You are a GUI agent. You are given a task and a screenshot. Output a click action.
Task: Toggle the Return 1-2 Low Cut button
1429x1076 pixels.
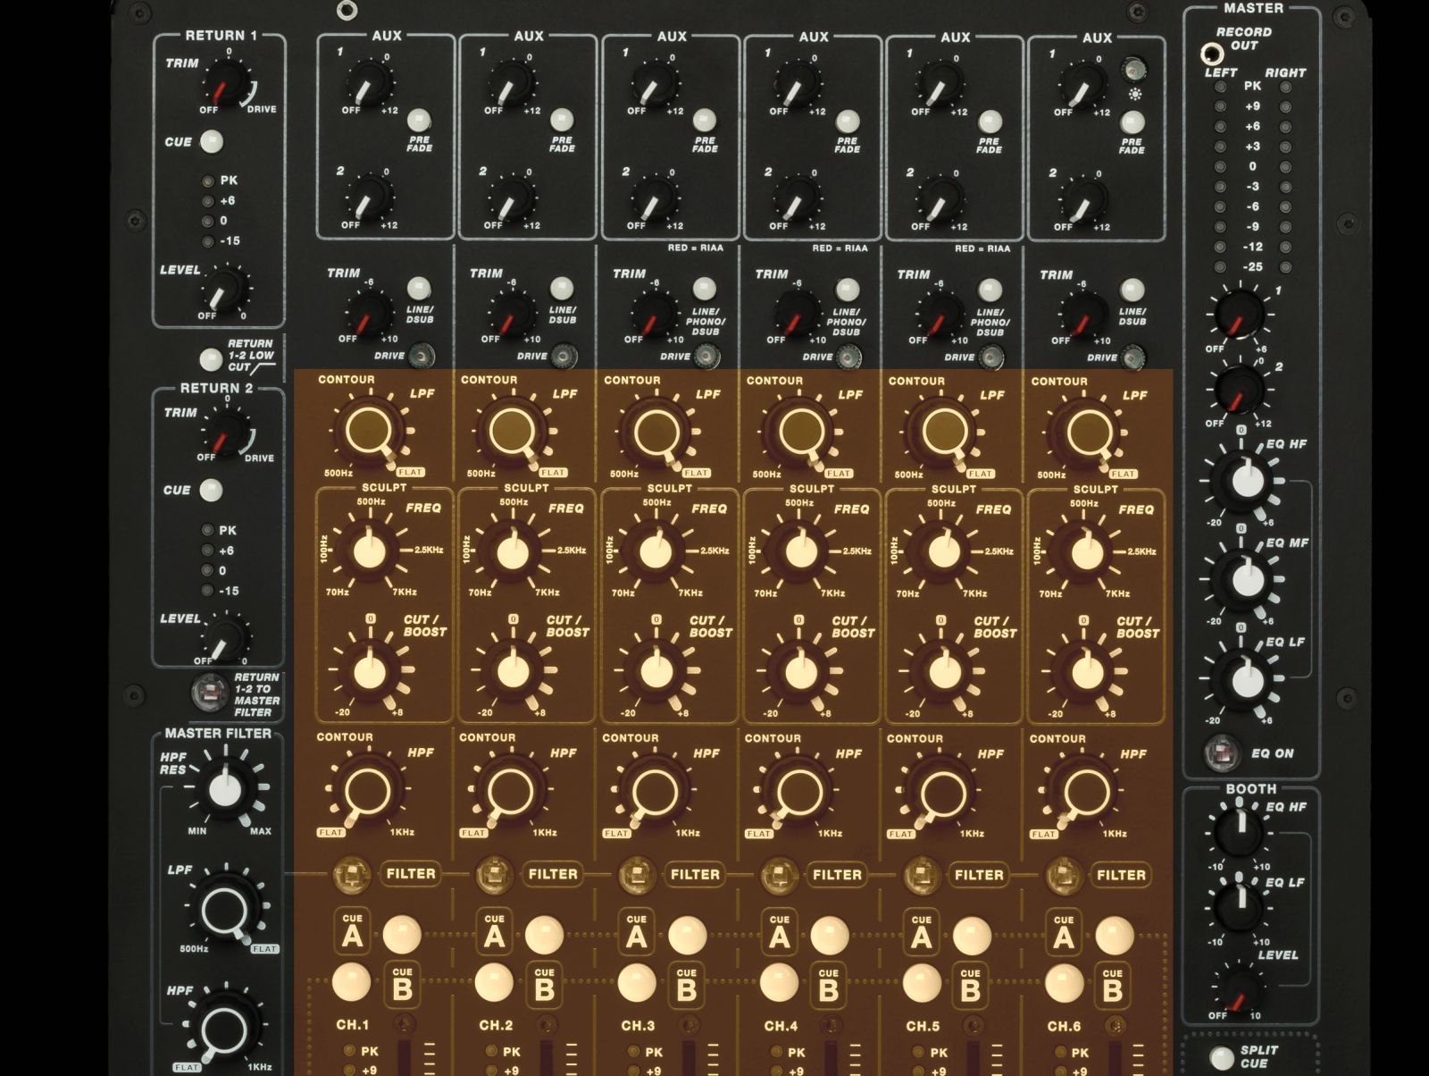211,359
